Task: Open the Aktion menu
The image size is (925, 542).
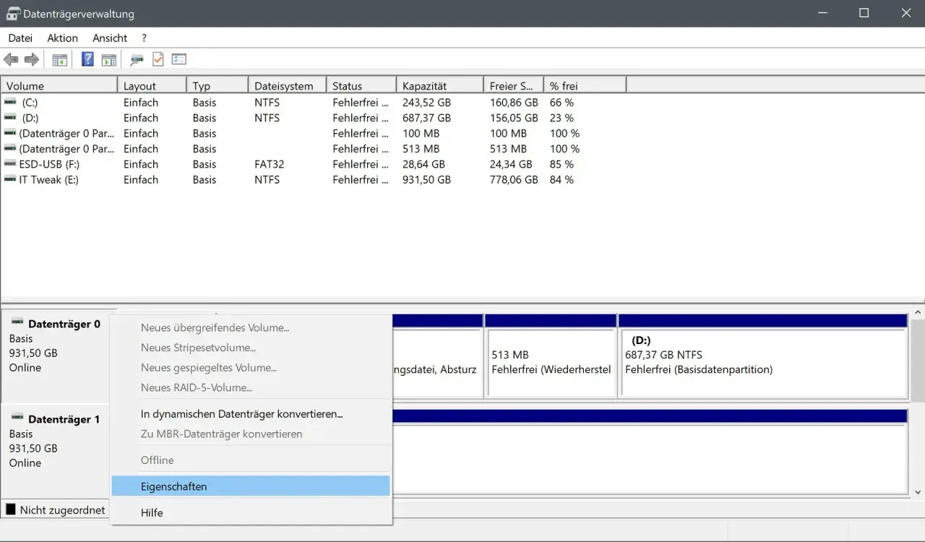Action: click(62, 38)
